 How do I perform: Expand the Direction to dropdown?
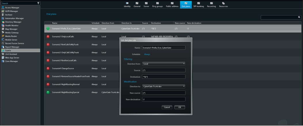163,86
